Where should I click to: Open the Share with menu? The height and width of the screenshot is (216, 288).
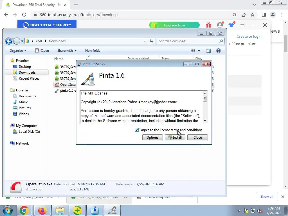tap(67, 51)
